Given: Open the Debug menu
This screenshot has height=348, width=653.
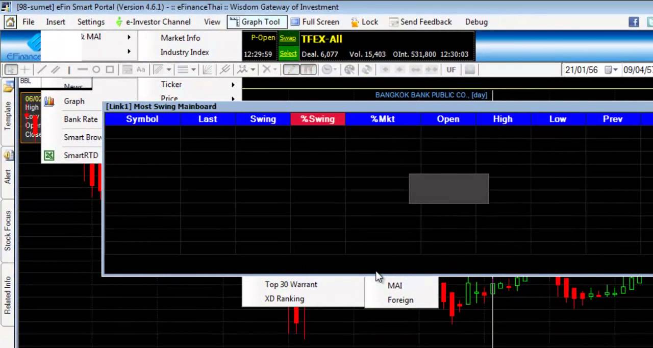Looking at the screenshot, I should coord(476,22).
